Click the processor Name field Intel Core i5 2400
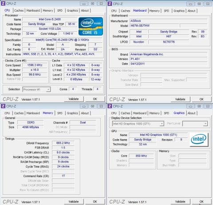 (50, 19)
